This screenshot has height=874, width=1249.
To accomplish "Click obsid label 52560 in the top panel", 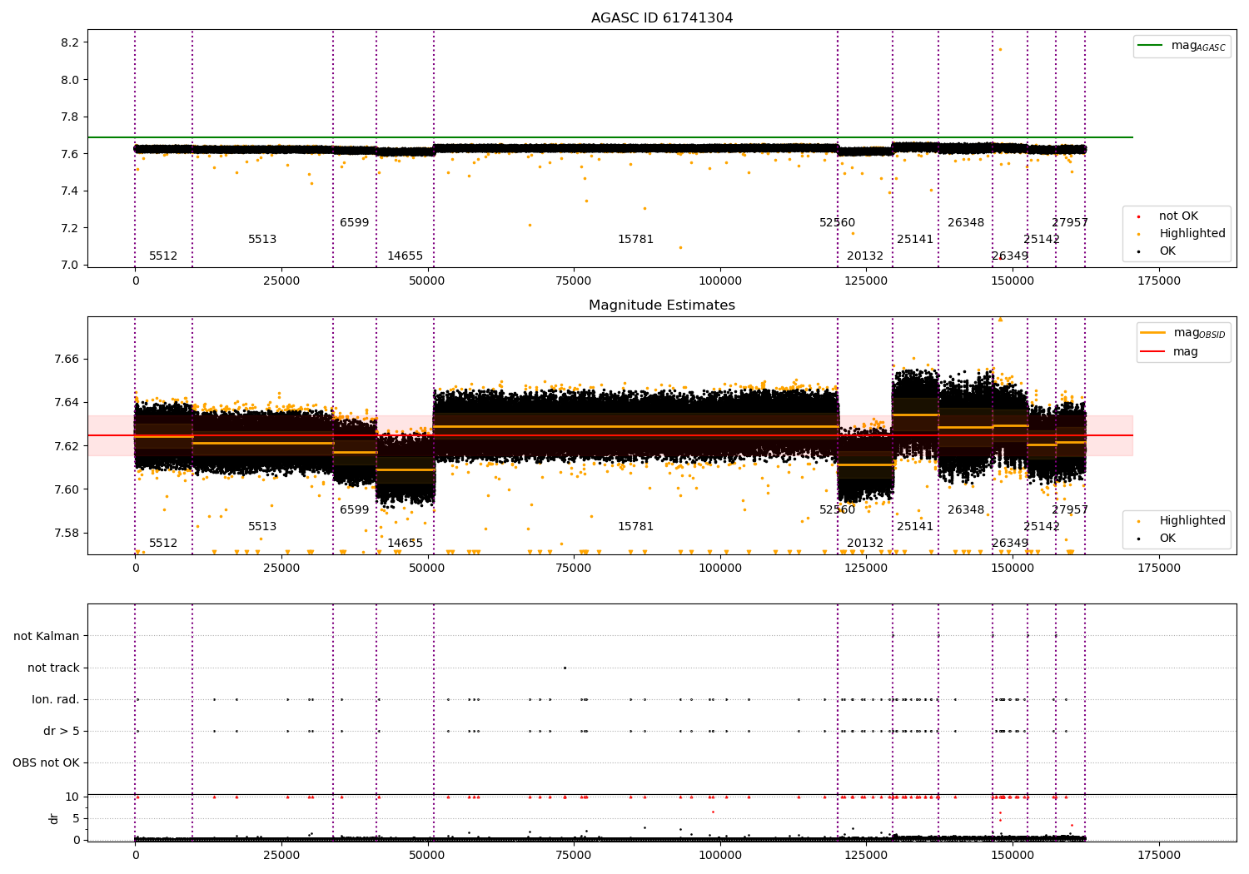I will (837, 223).
